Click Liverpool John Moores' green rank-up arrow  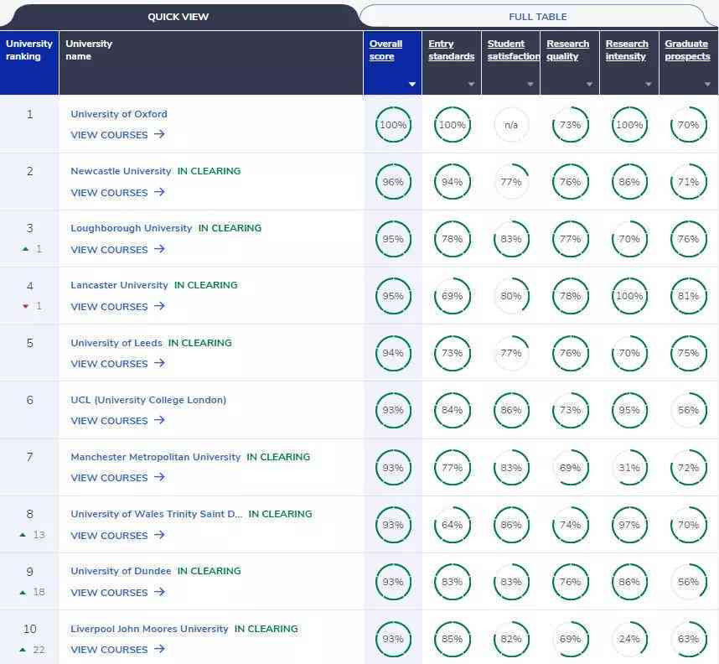[x=23, y=649]
